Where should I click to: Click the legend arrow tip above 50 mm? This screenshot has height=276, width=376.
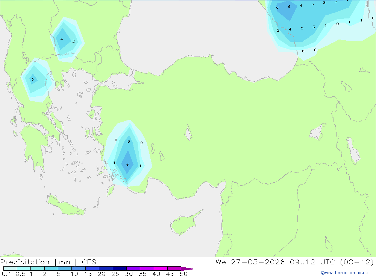188,268
